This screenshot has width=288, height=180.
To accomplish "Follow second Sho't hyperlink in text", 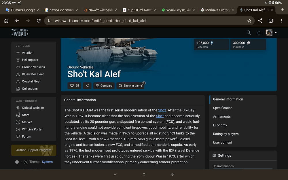I will tap(160, 116).
